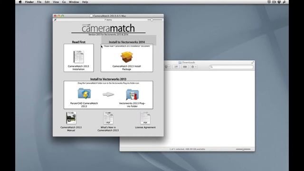This screenshot has width=304, height=171.
Task: Open the Window menu
Action: coord(74,2)
